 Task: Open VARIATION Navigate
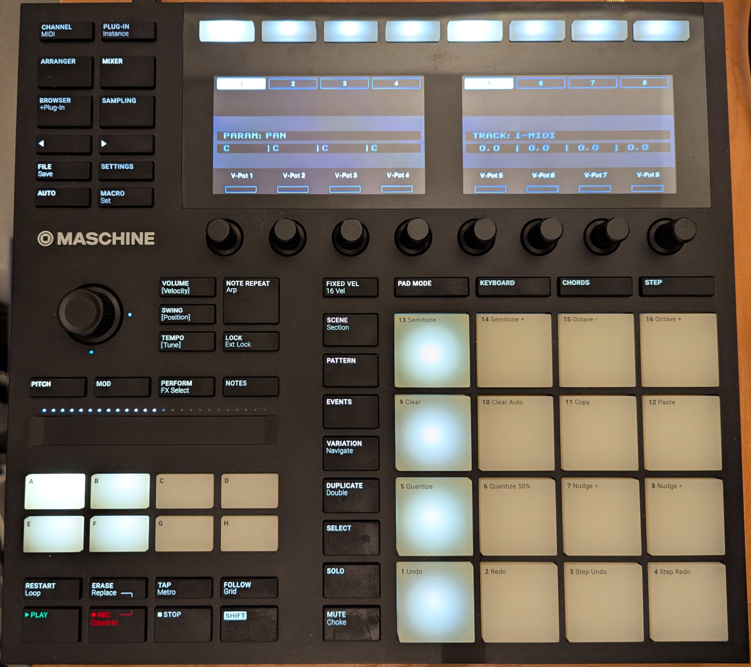(351, 453)
